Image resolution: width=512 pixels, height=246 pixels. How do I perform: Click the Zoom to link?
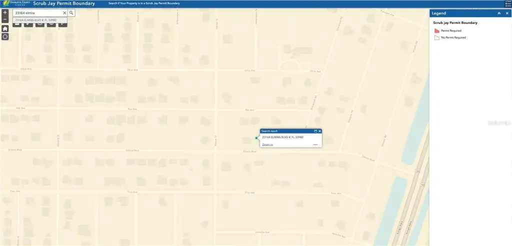pos(267,144)
